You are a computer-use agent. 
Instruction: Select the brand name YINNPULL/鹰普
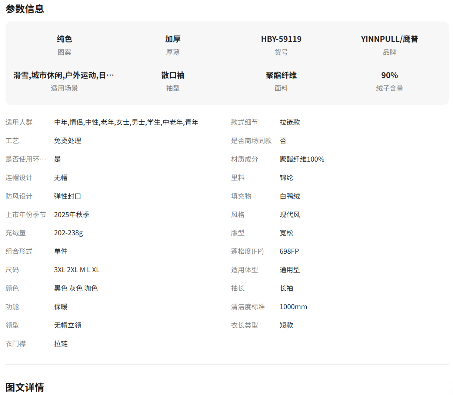389,39
